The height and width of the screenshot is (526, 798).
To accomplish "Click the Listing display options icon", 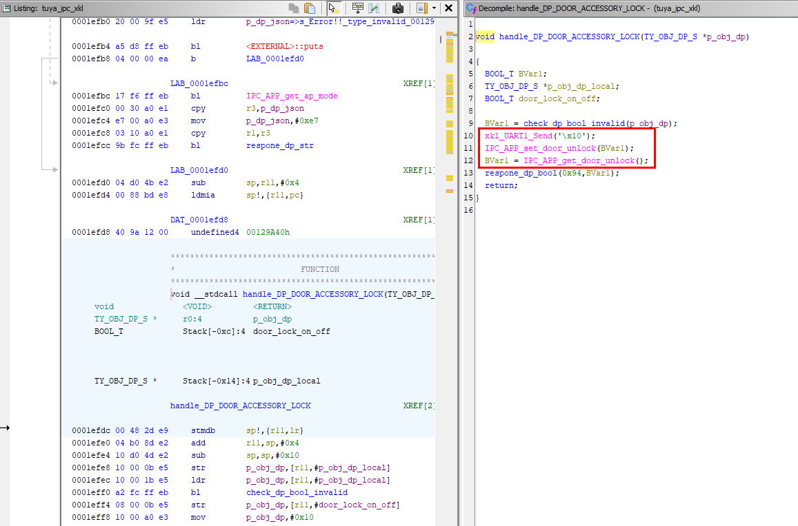I will pos(421,8).
